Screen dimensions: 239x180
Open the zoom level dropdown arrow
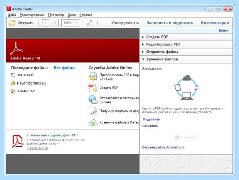77,23
